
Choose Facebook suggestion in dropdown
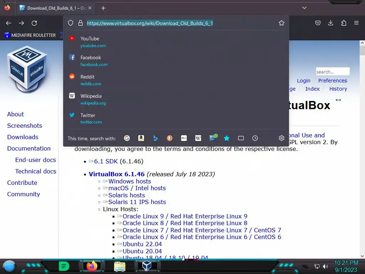[176, 61]
